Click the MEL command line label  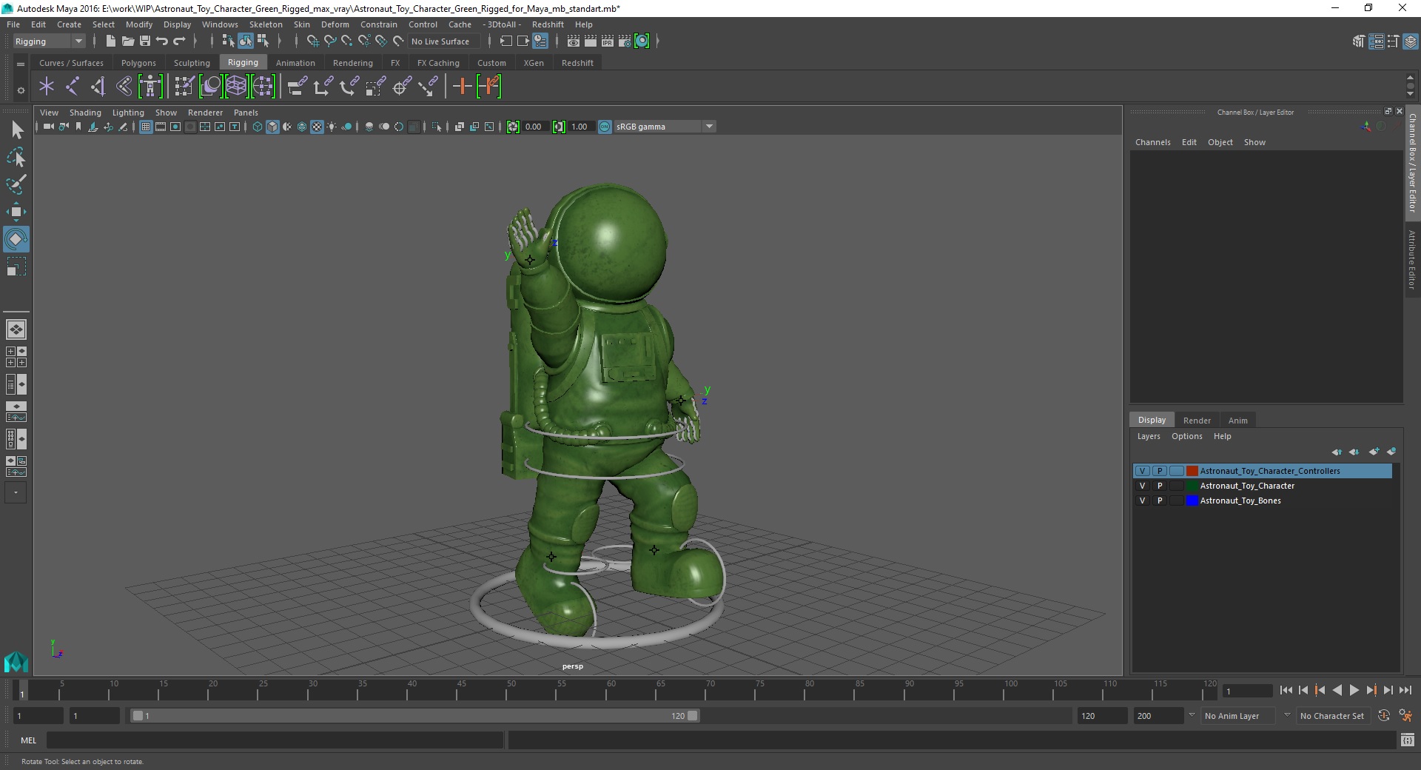point(28,740)
